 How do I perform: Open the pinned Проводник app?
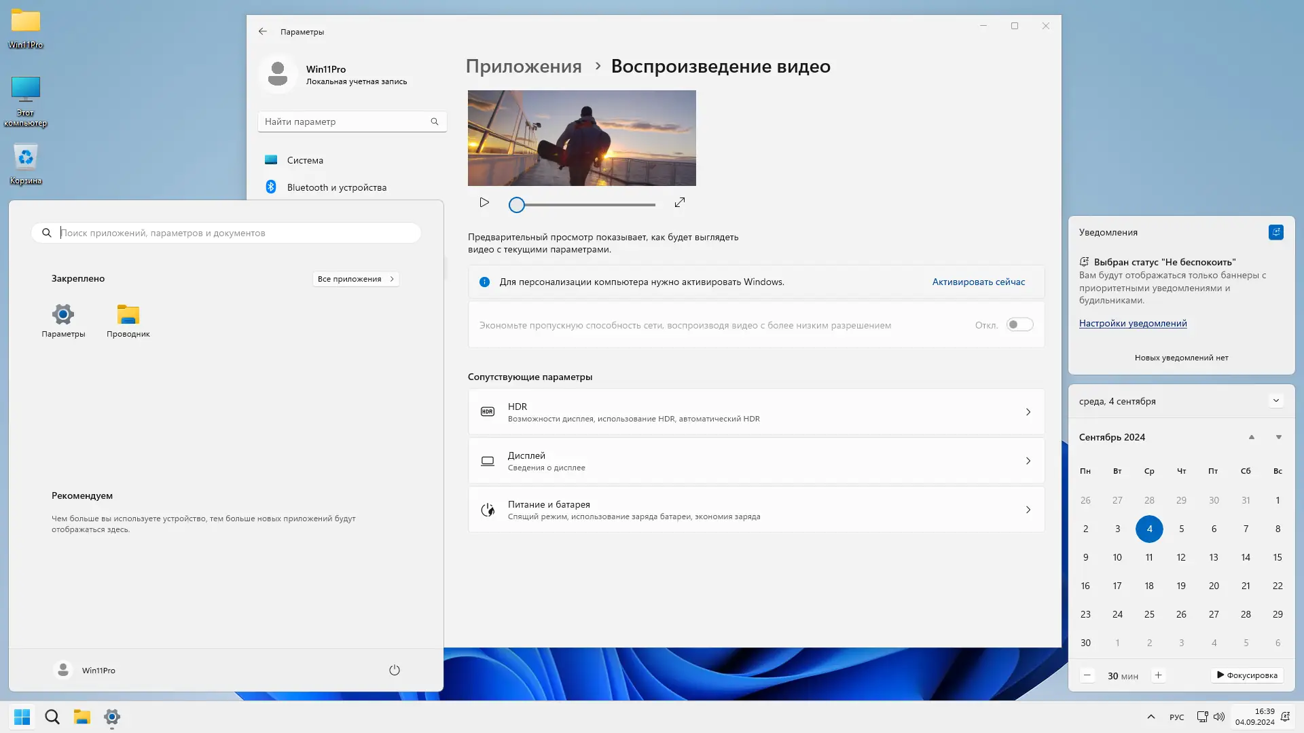(128, 320)
